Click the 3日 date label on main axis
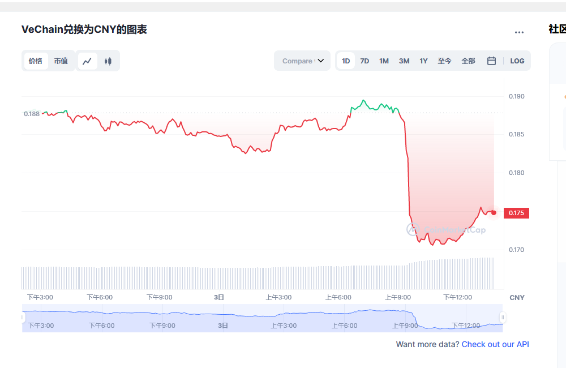The width and height of the screenshot is (566, 368). [218, 297]
